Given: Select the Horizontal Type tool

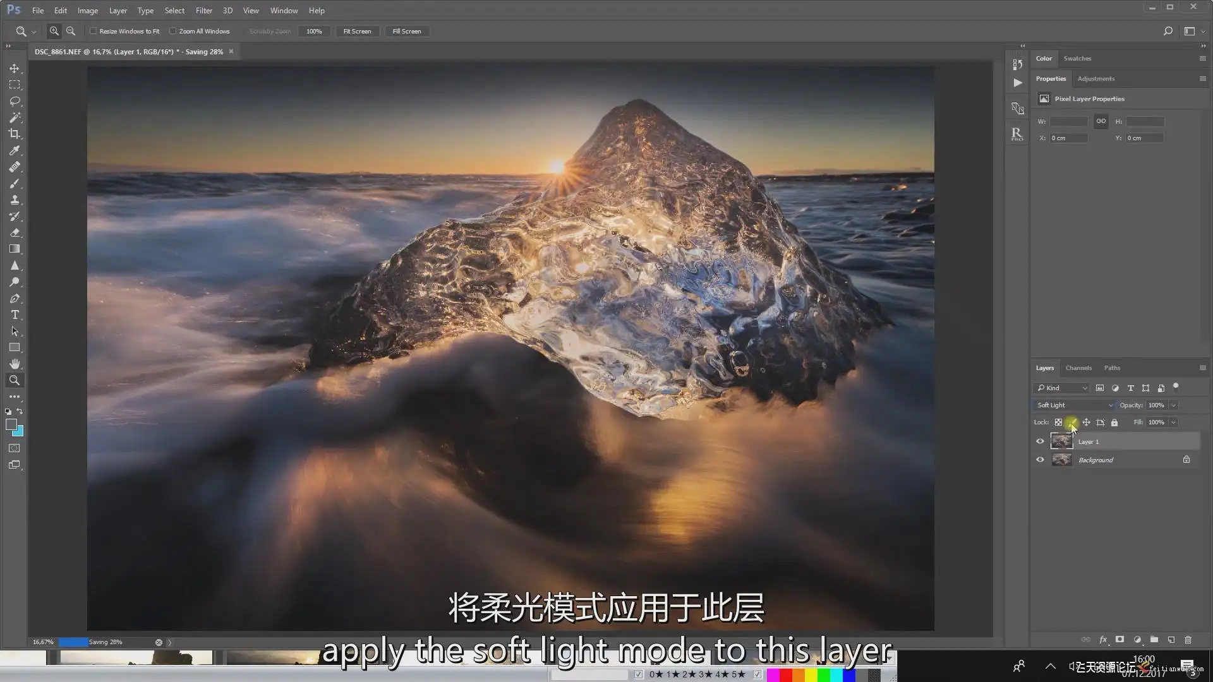Looking at the screenshot, I should point(15,314).
